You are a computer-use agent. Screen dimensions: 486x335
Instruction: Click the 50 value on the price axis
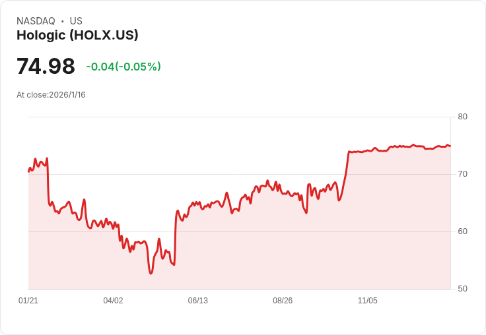[x=462, y=289]
